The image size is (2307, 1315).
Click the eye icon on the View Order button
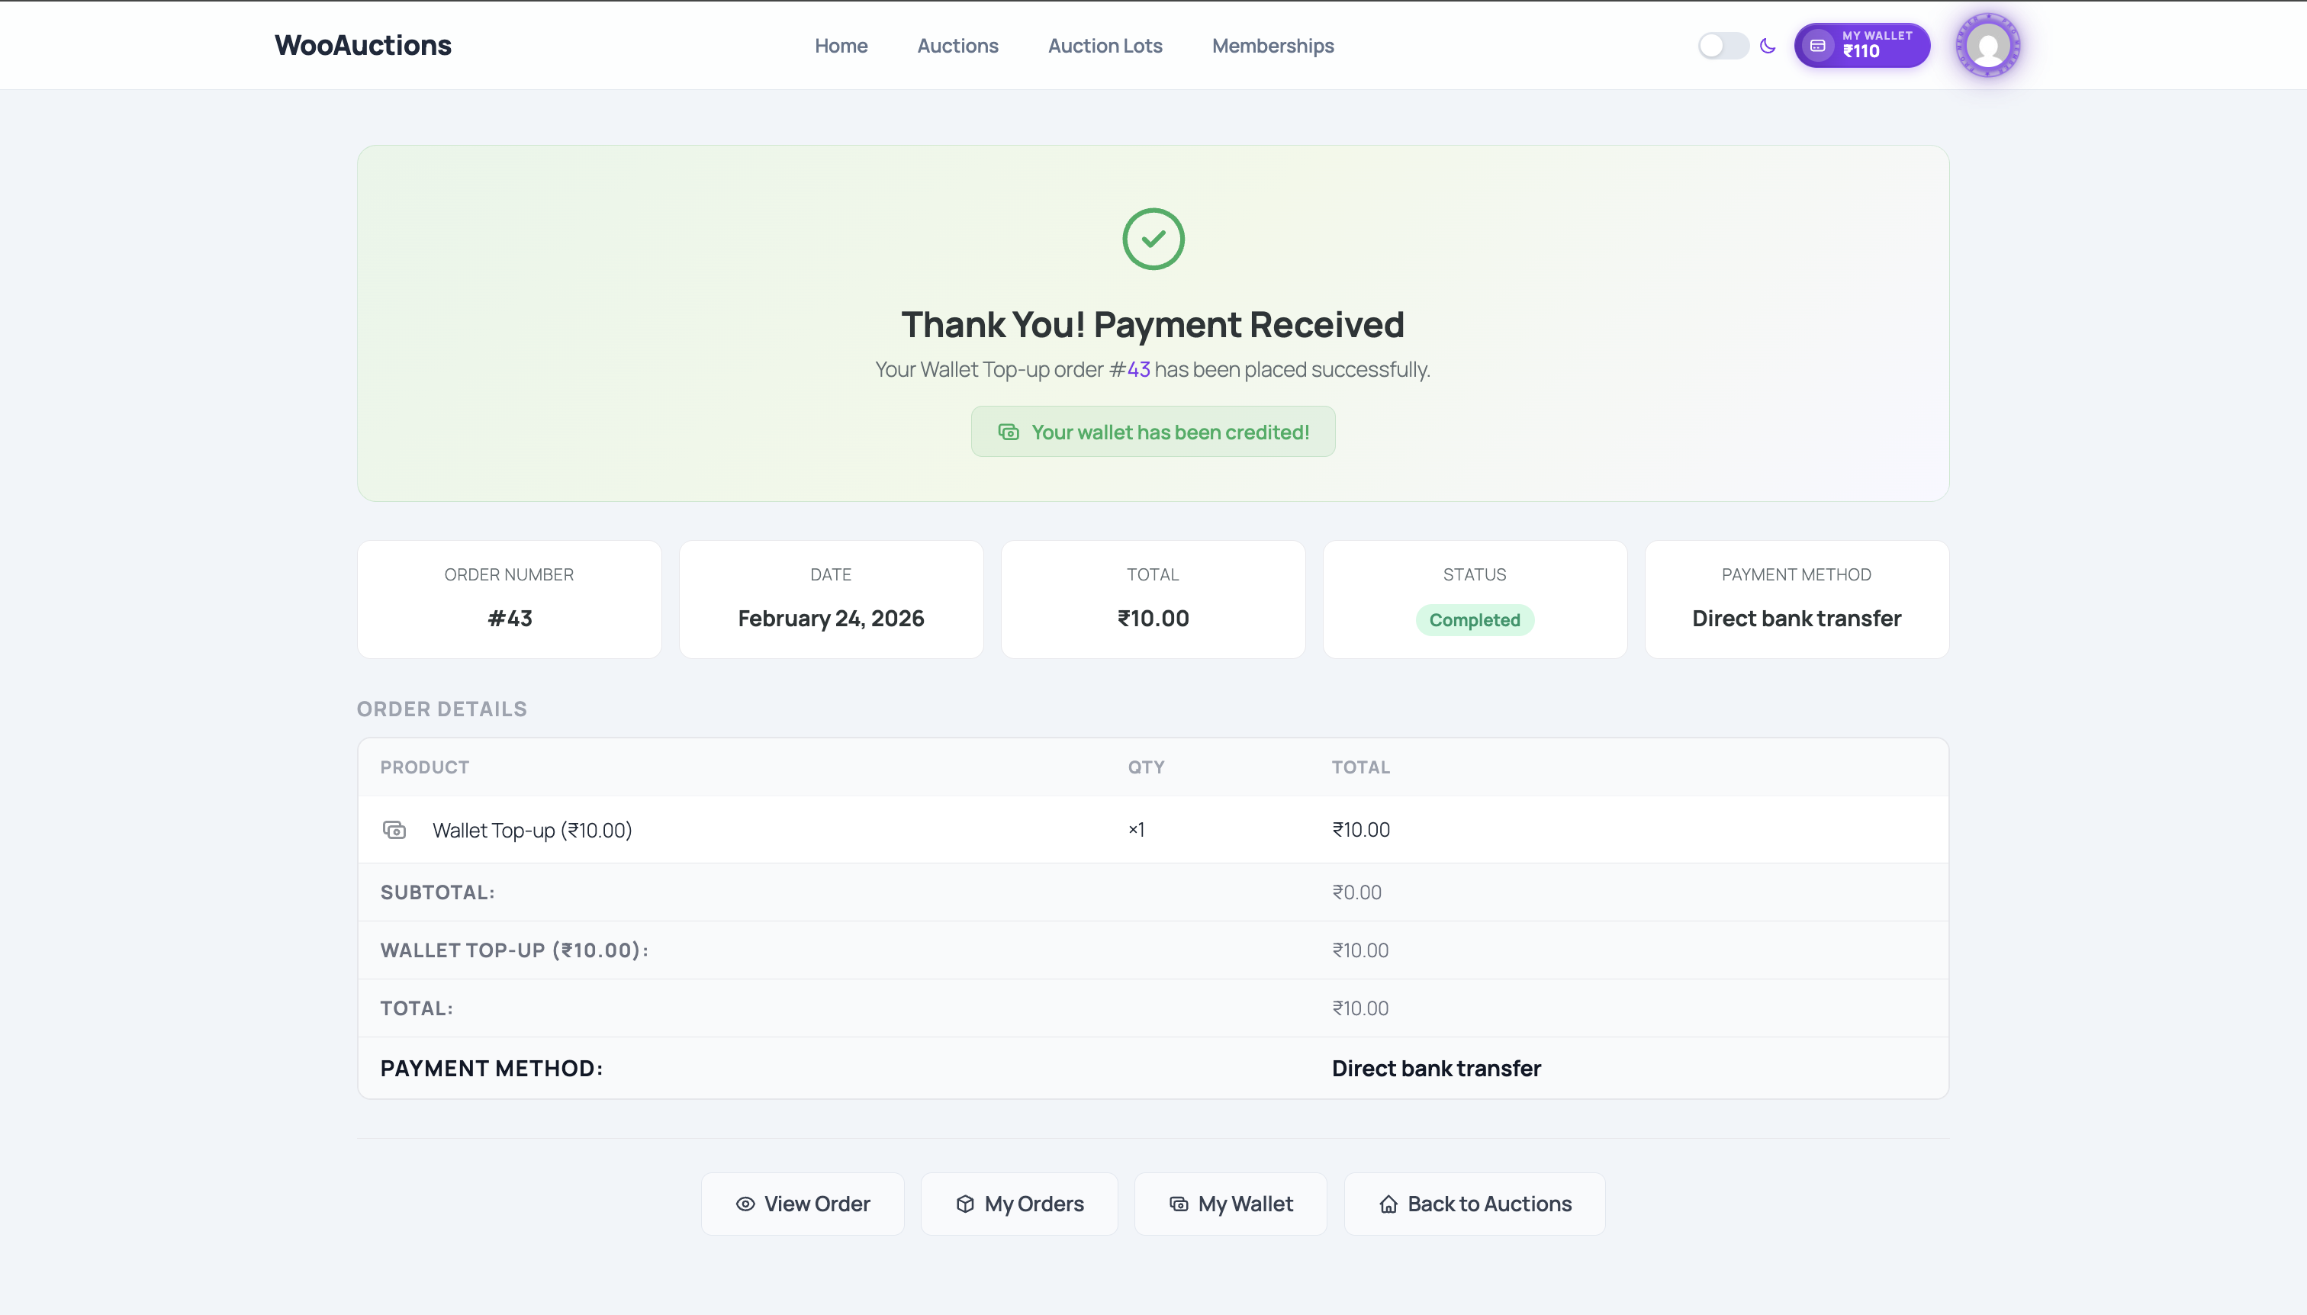[745, 1204]
